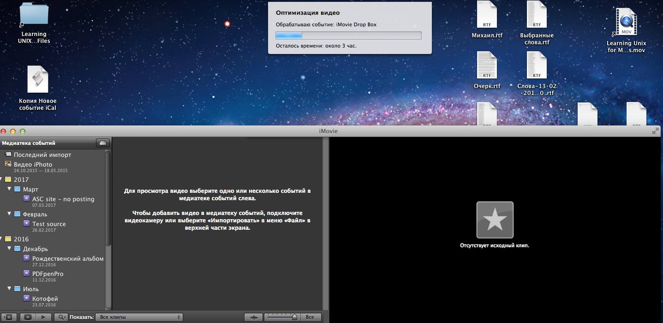Play selected events from beginning
The image size is (663, 323).
pyautogui.click(x=43, y=317)
